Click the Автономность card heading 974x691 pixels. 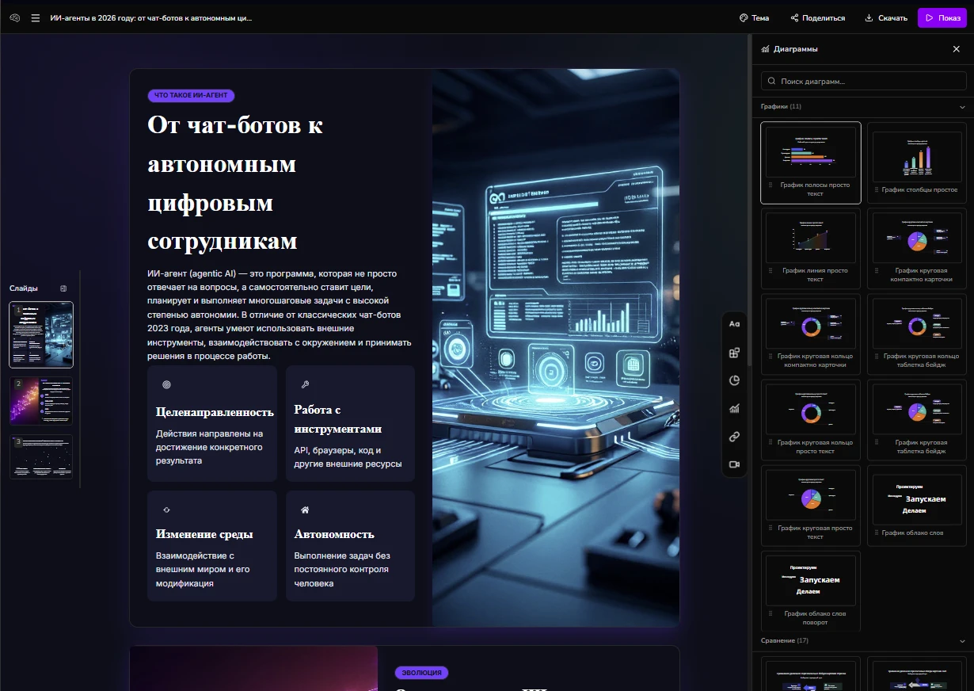[x=334, y=534]
